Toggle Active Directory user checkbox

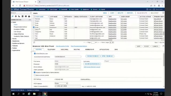point(35,54)
